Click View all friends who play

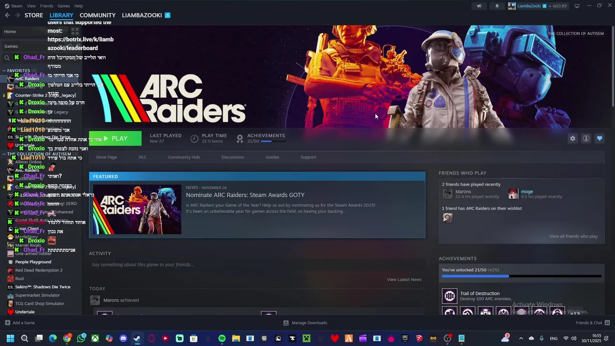(x=573, y=236)
